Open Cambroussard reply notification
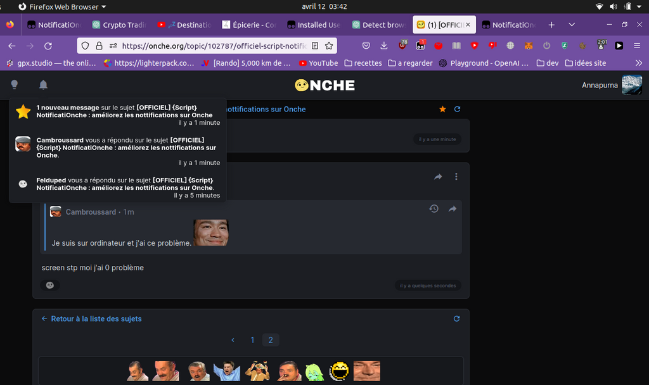Viewport: 649px width, 385px height. pyautogui.click(x=117, y=151)
